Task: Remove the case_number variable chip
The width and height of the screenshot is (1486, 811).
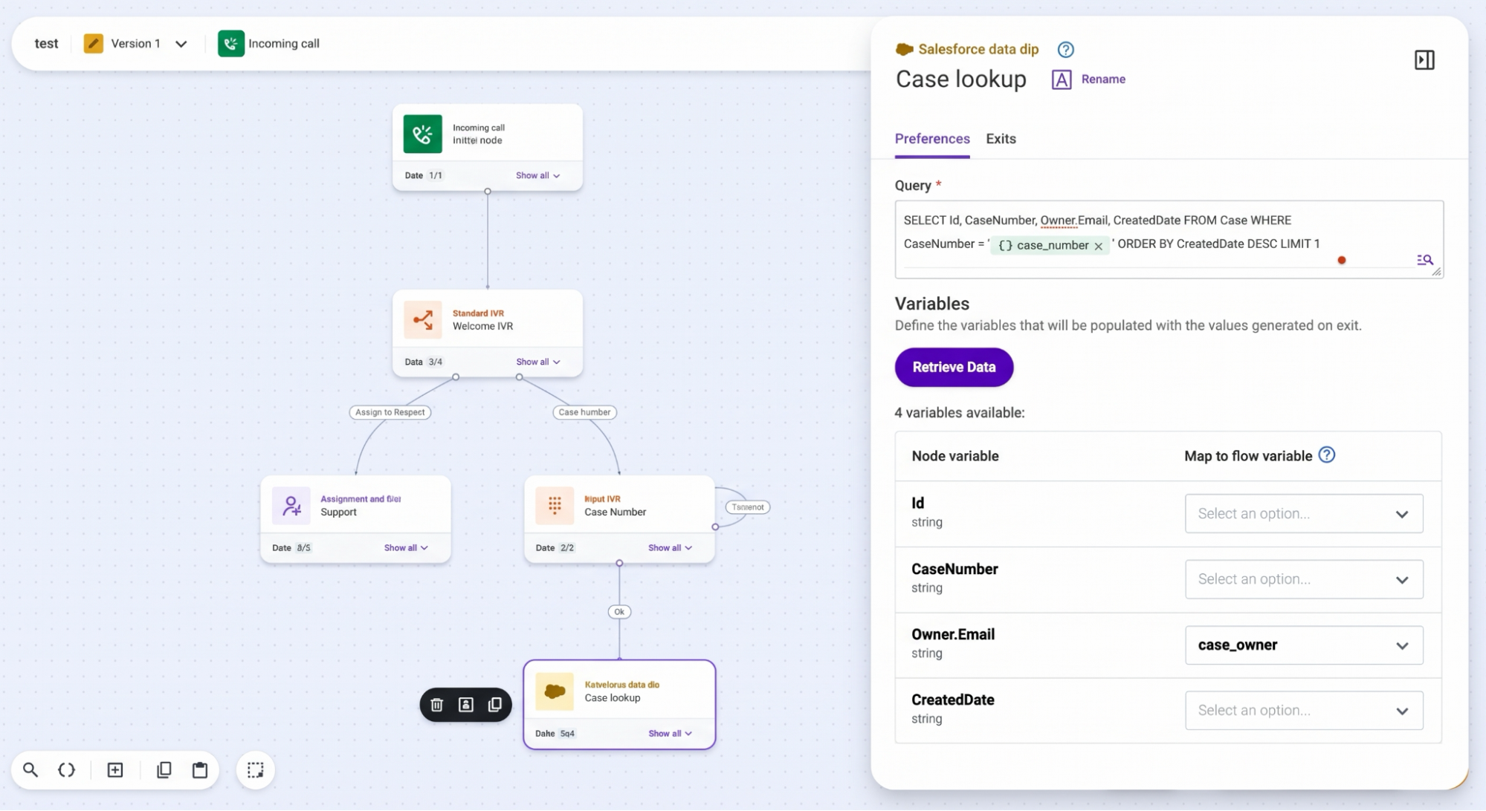Action: (1098, 246)
